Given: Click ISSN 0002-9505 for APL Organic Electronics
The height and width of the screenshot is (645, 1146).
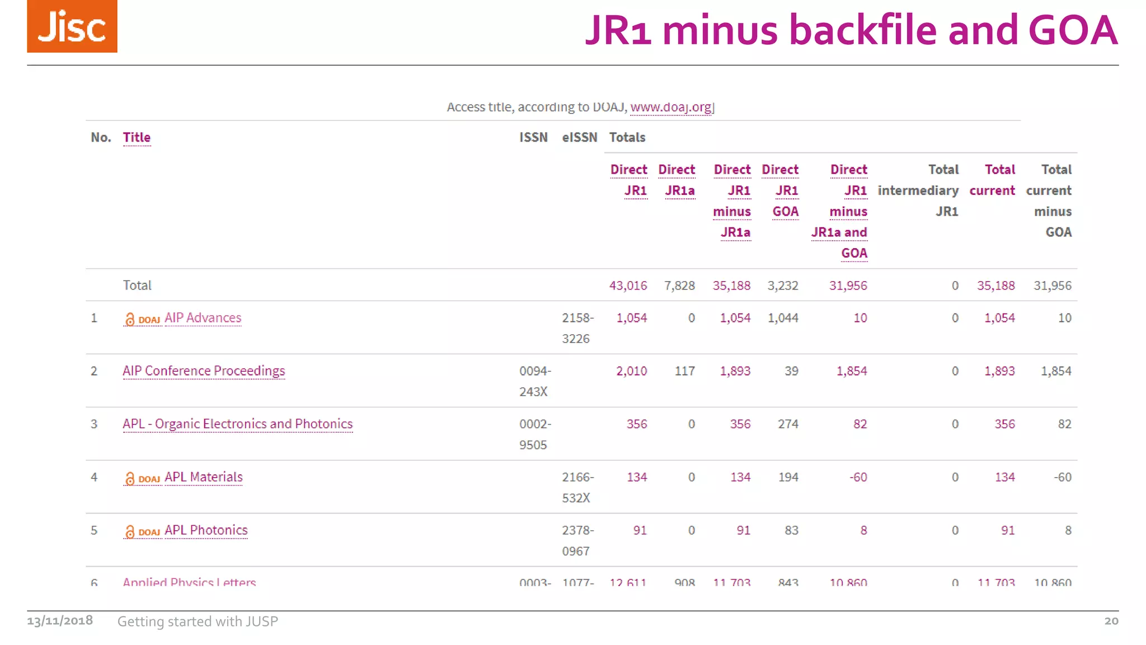Looking at the screenshot, I should (535, 434).
